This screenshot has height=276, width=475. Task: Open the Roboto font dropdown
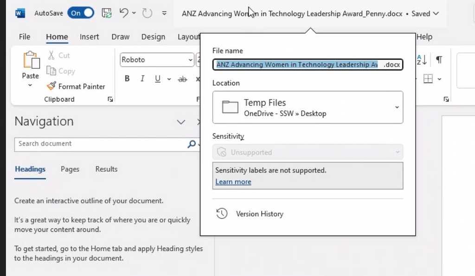190,60
